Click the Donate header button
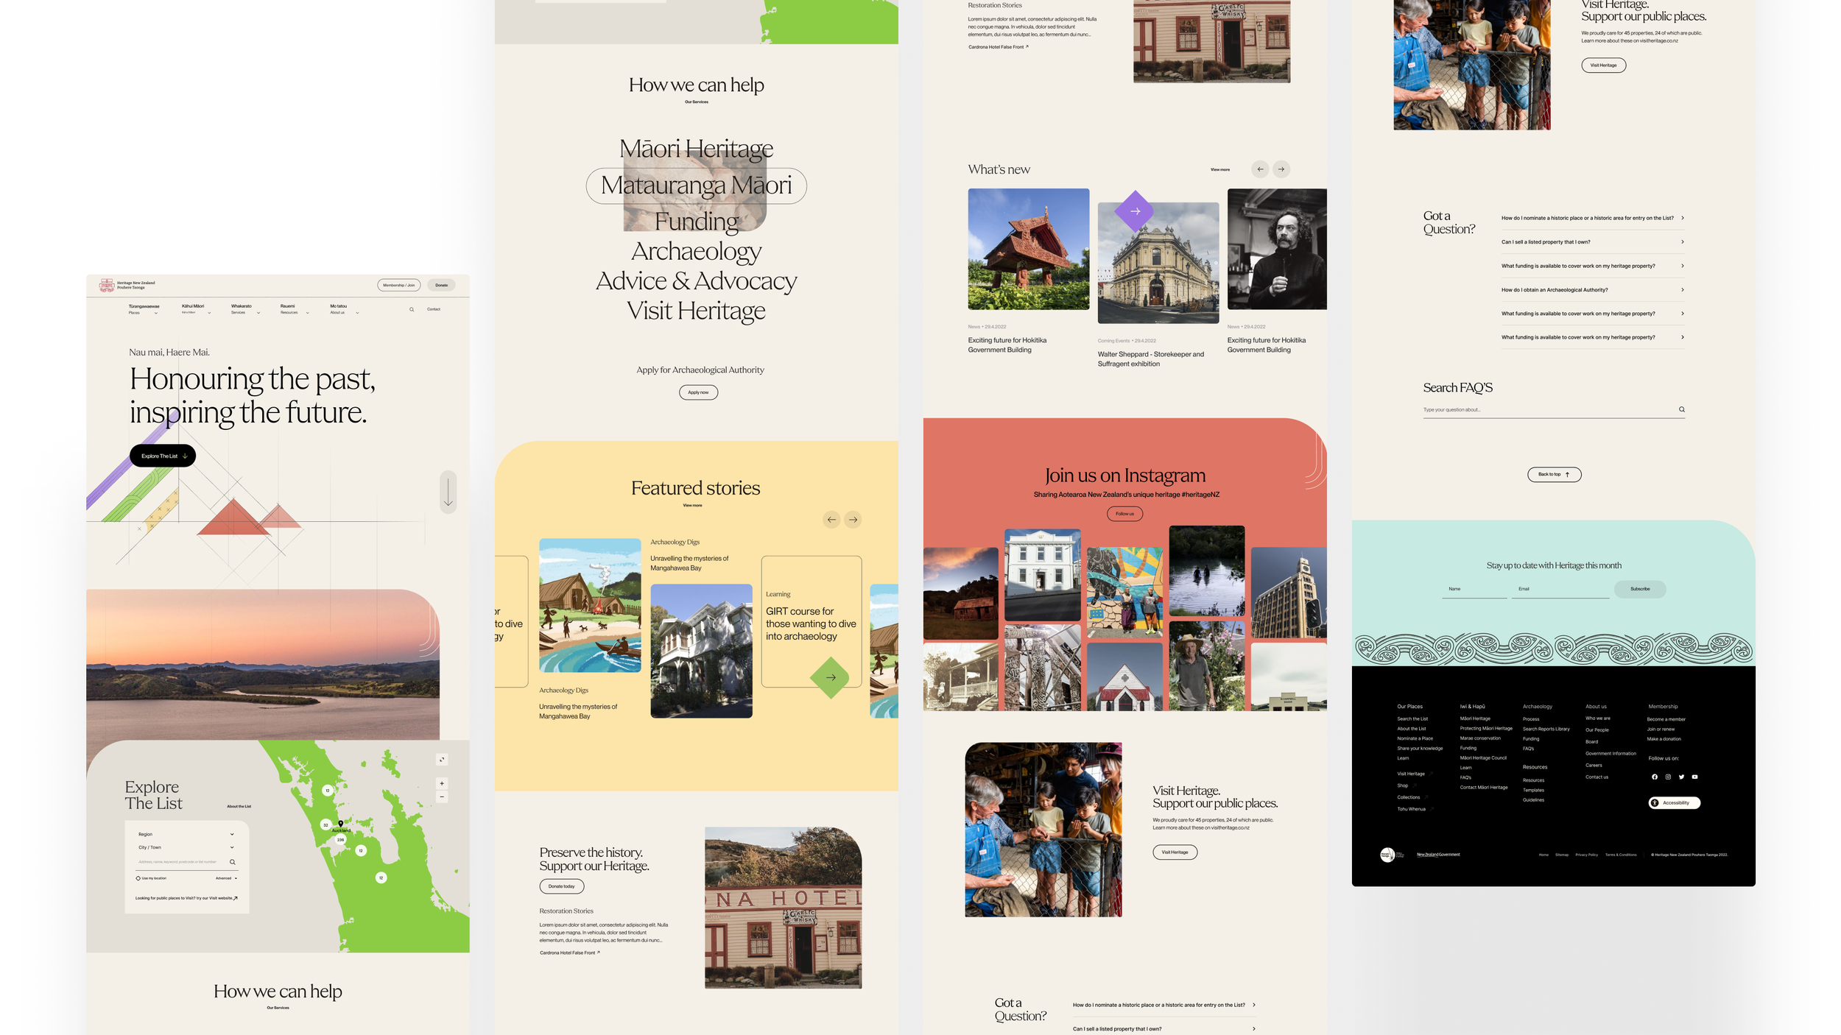1841x1035 pixels. pos(441,285)
